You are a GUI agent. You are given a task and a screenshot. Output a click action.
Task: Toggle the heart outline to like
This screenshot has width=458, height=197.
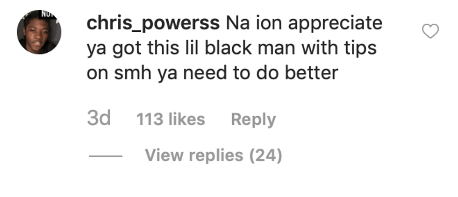click(x=430, y=31)
